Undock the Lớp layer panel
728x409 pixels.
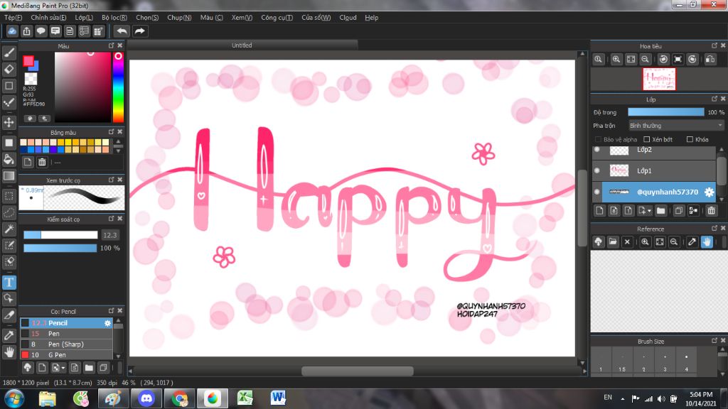tap(714, 99)
